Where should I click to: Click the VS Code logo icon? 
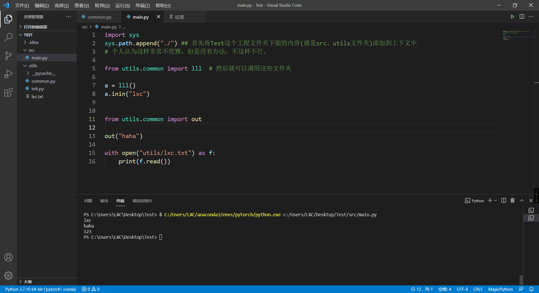click(6, 5)
